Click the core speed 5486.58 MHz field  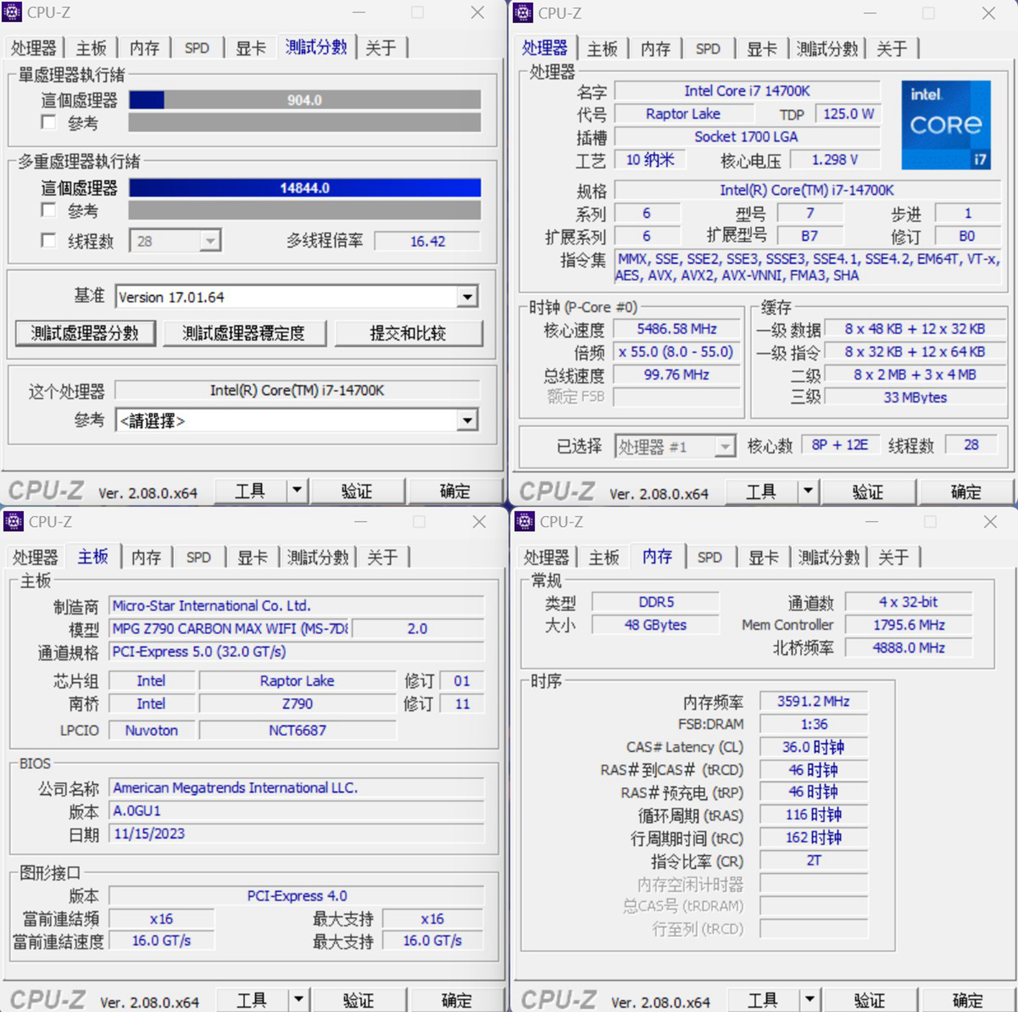(677, 329)
